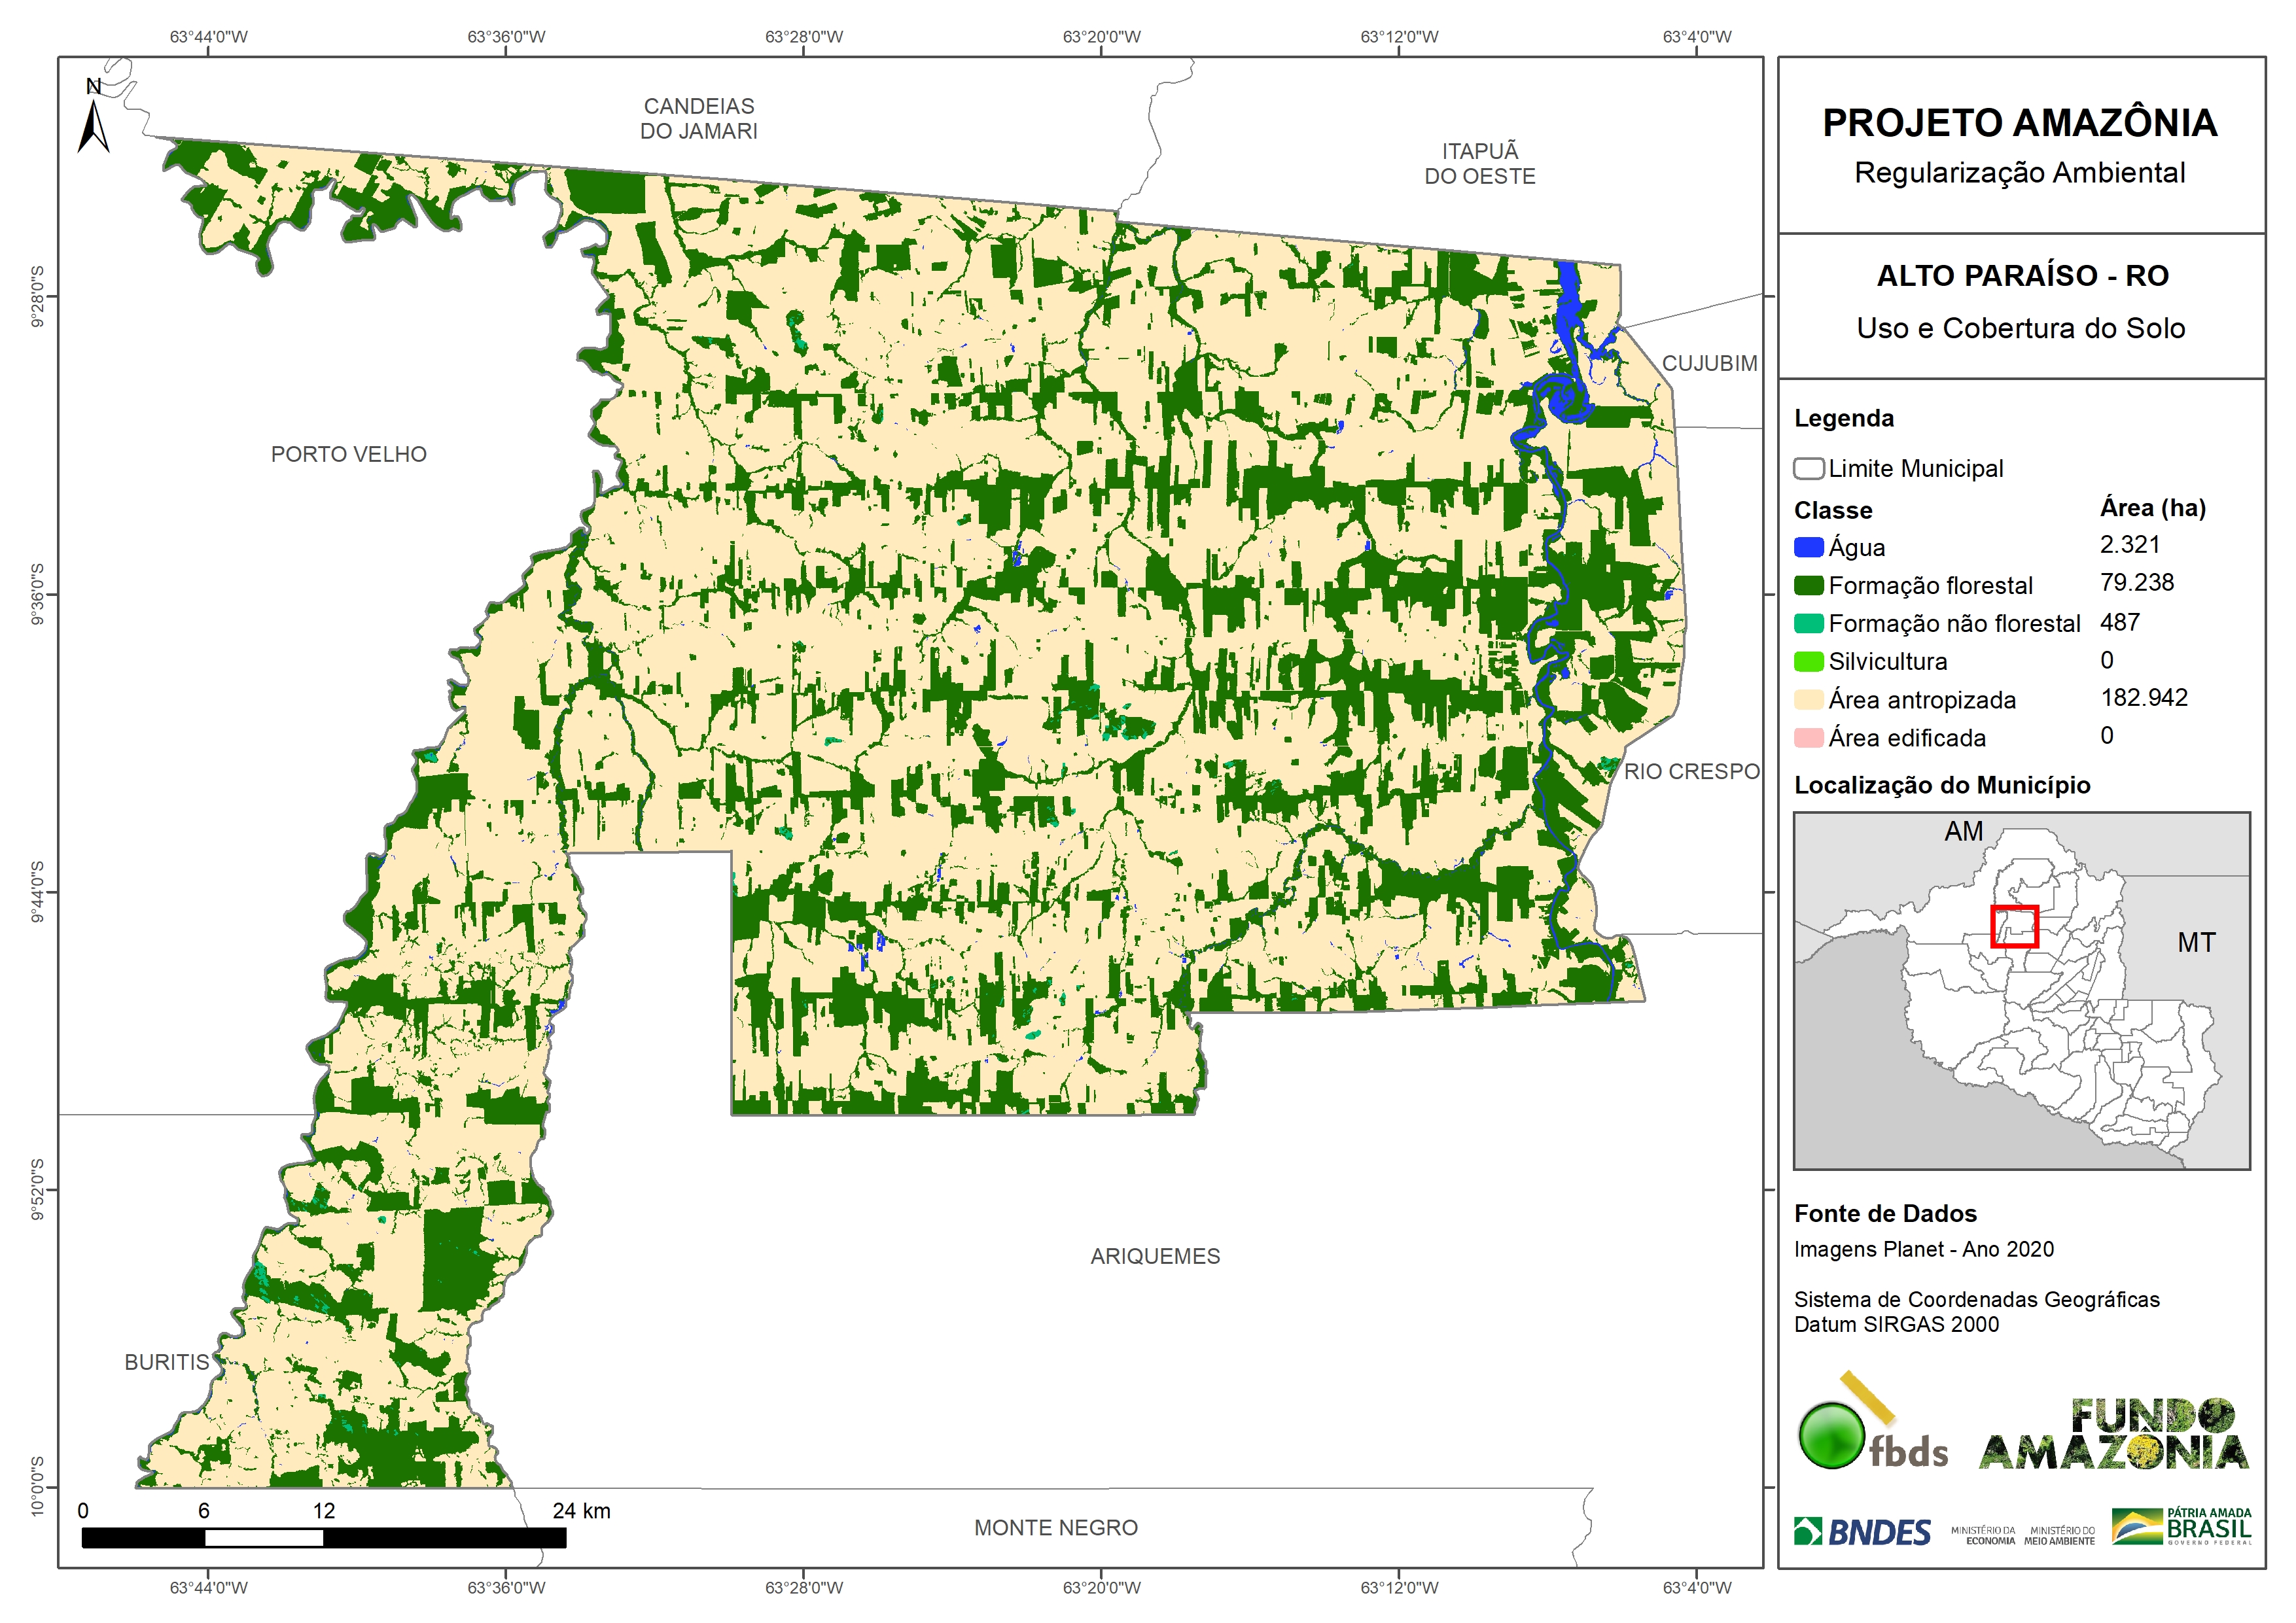Click the Ministério do Meio Ambiente logo

click(x=2059, y=1535)
